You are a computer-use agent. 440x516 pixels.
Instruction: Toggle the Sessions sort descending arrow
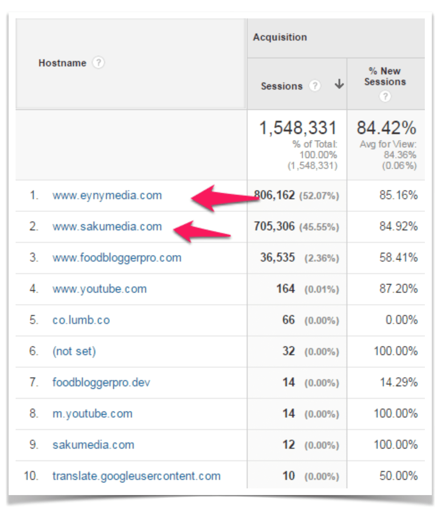click(339, 85)
